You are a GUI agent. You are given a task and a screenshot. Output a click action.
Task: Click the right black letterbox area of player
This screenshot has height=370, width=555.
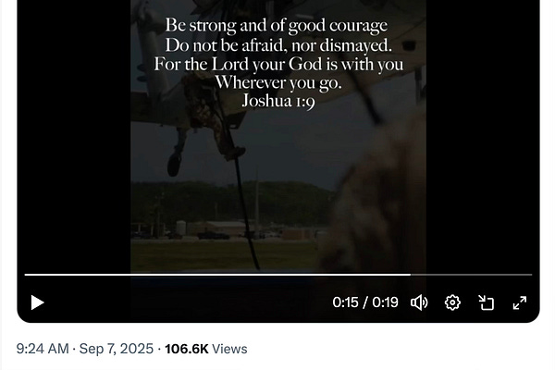[x=483, y=142]
